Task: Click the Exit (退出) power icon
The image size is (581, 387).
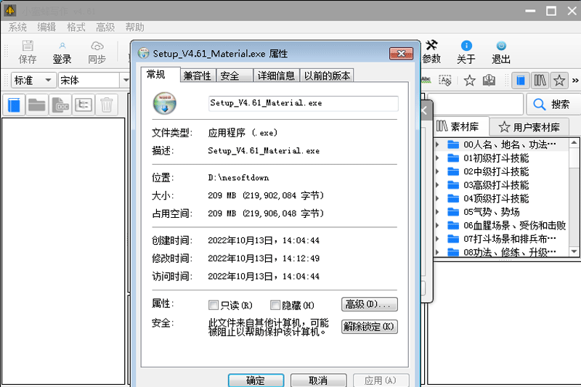Action: coord(501,52)
